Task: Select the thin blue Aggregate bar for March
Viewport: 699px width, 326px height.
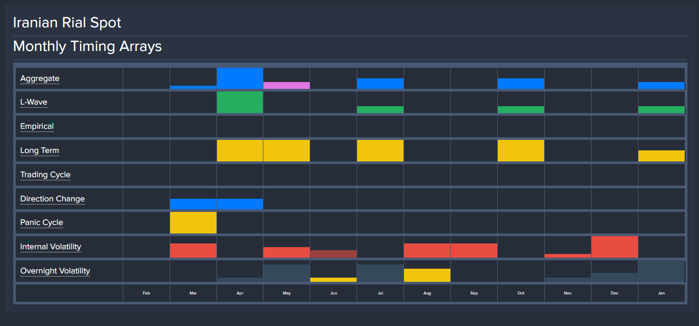Action: click(x=193, y=87)
